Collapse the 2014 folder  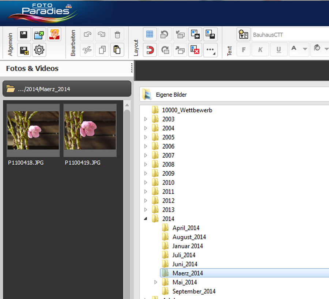click(x=145, y=219)
